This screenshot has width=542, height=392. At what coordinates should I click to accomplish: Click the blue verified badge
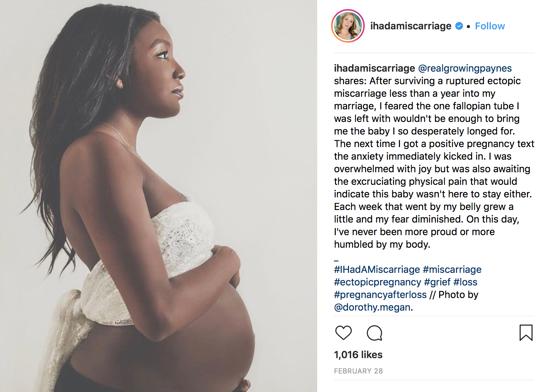459,26
